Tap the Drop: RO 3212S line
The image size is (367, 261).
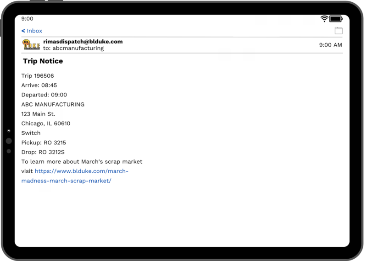coord(43,152)
